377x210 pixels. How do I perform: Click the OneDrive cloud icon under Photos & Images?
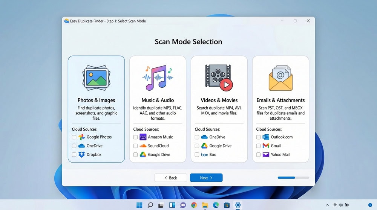[x=81, y=146]
